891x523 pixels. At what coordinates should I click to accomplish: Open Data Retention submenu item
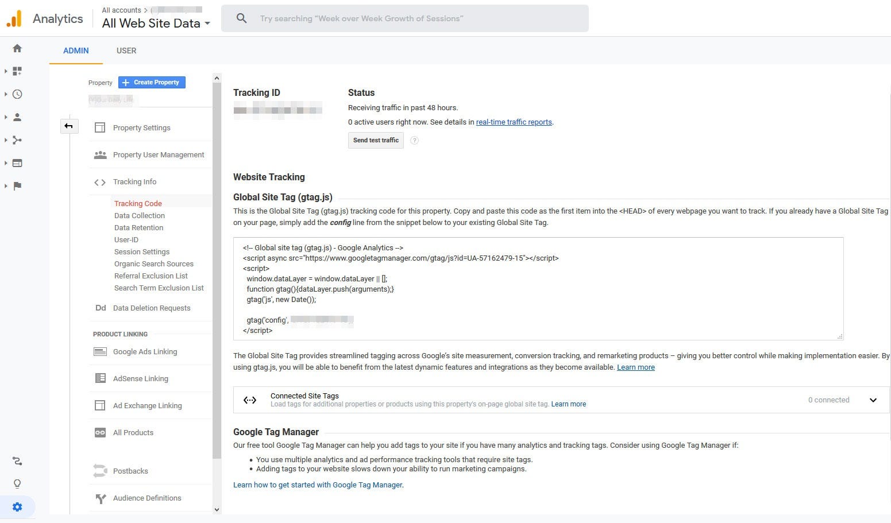tap(138, 227)
